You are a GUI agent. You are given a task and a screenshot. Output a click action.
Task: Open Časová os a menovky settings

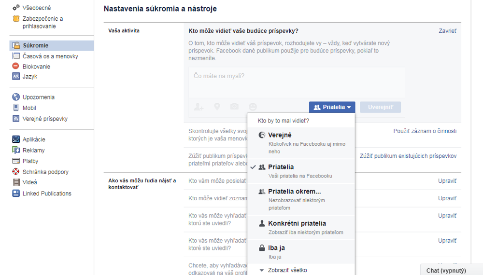[50, 56]
